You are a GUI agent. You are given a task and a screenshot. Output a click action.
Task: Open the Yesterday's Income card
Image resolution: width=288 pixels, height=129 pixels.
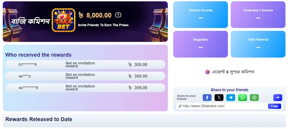click(x=258, y=15)
